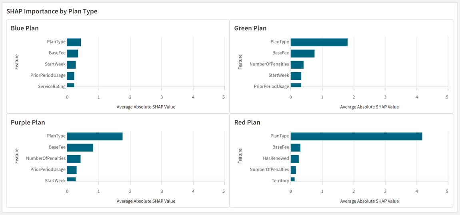Click the Red Plan chart title
The width and height of the screenshot is (460, 215).
pos(247,122)
